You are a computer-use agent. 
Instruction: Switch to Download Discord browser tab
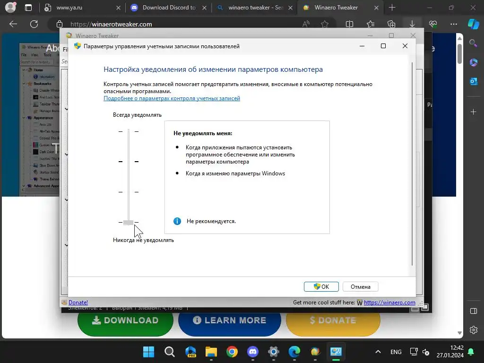click(169, 8)
